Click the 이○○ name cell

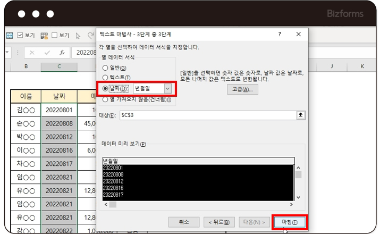pos(26,151)
